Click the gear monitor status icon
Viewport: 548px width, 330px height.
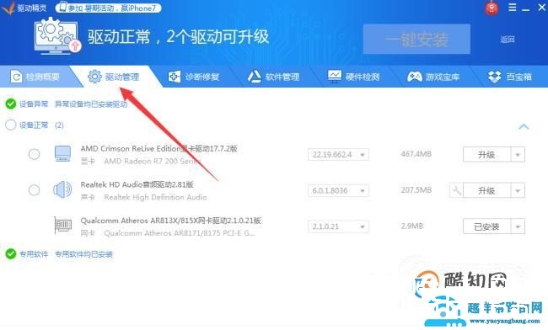pyautogui.click(x=56, y=36)
